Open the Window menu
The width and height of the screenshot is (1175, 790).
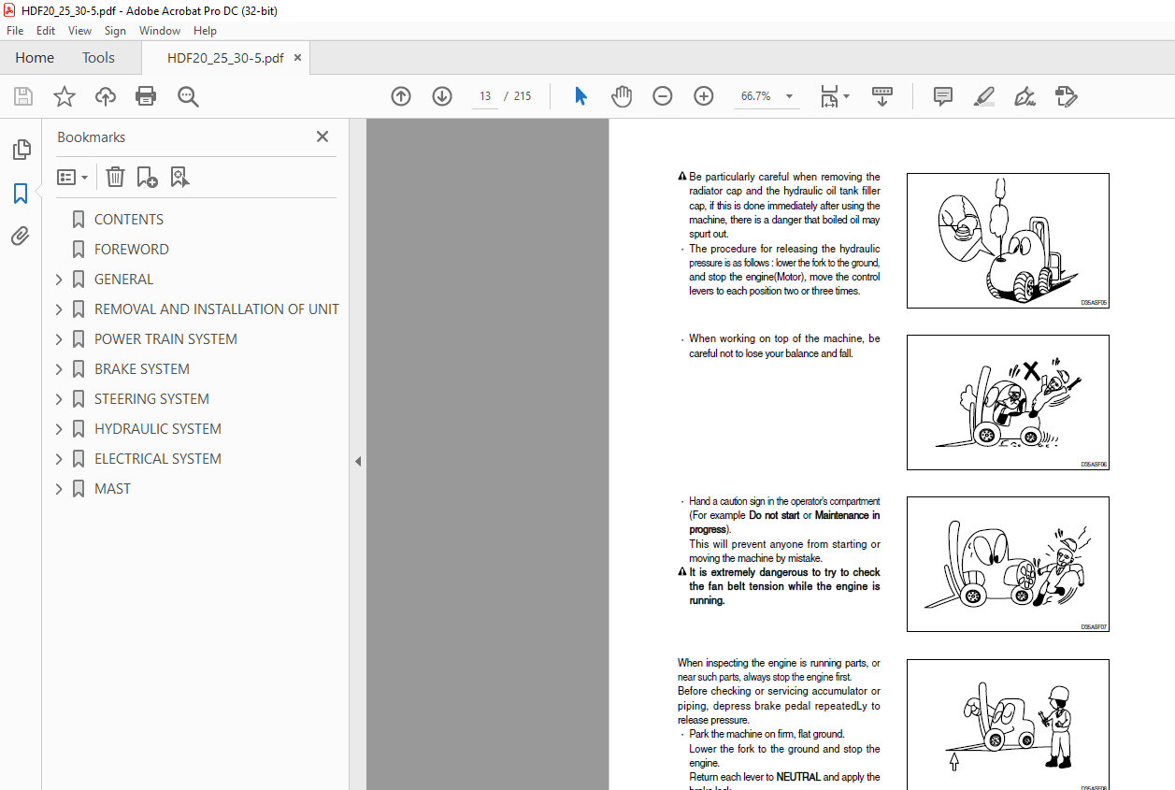[160, 31]
